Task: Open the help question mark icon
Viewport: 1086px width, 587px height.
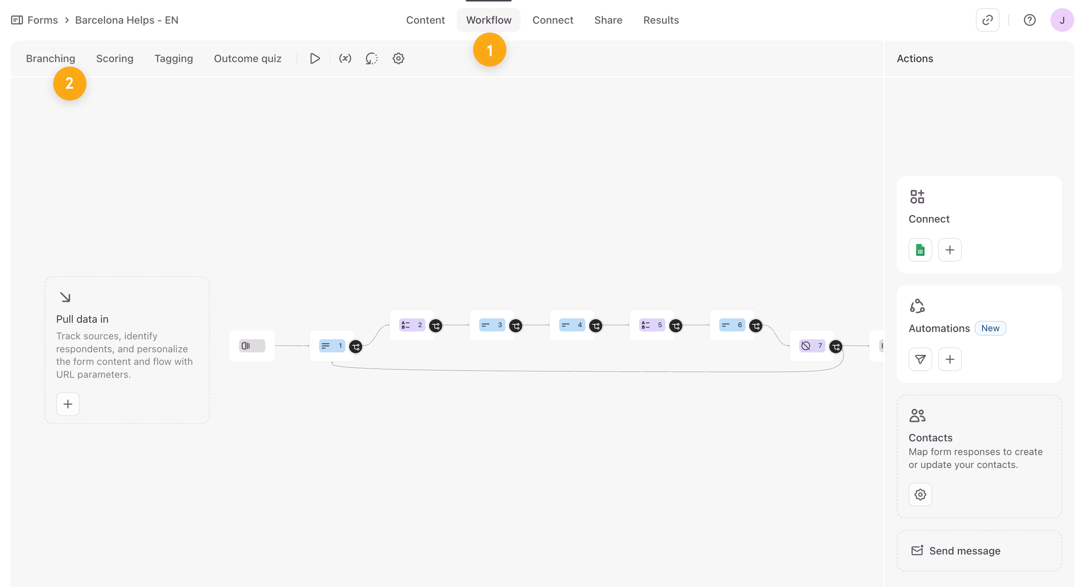Action: pos(1029,20)
